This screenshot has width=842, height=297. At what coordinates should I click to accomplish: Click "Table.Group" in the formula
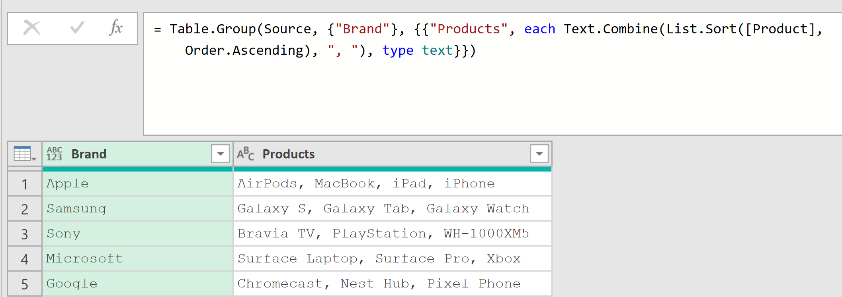coord(213,29)
